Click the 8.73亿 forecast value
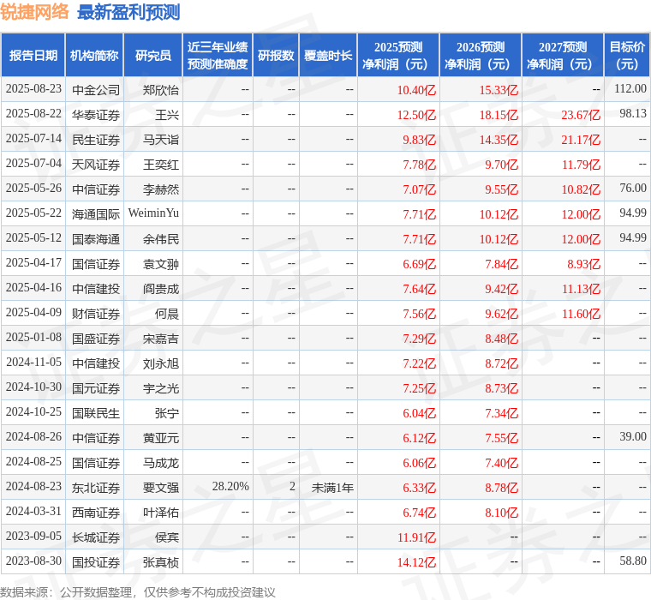The image size is (651, 600). click(x=502, y=389)
